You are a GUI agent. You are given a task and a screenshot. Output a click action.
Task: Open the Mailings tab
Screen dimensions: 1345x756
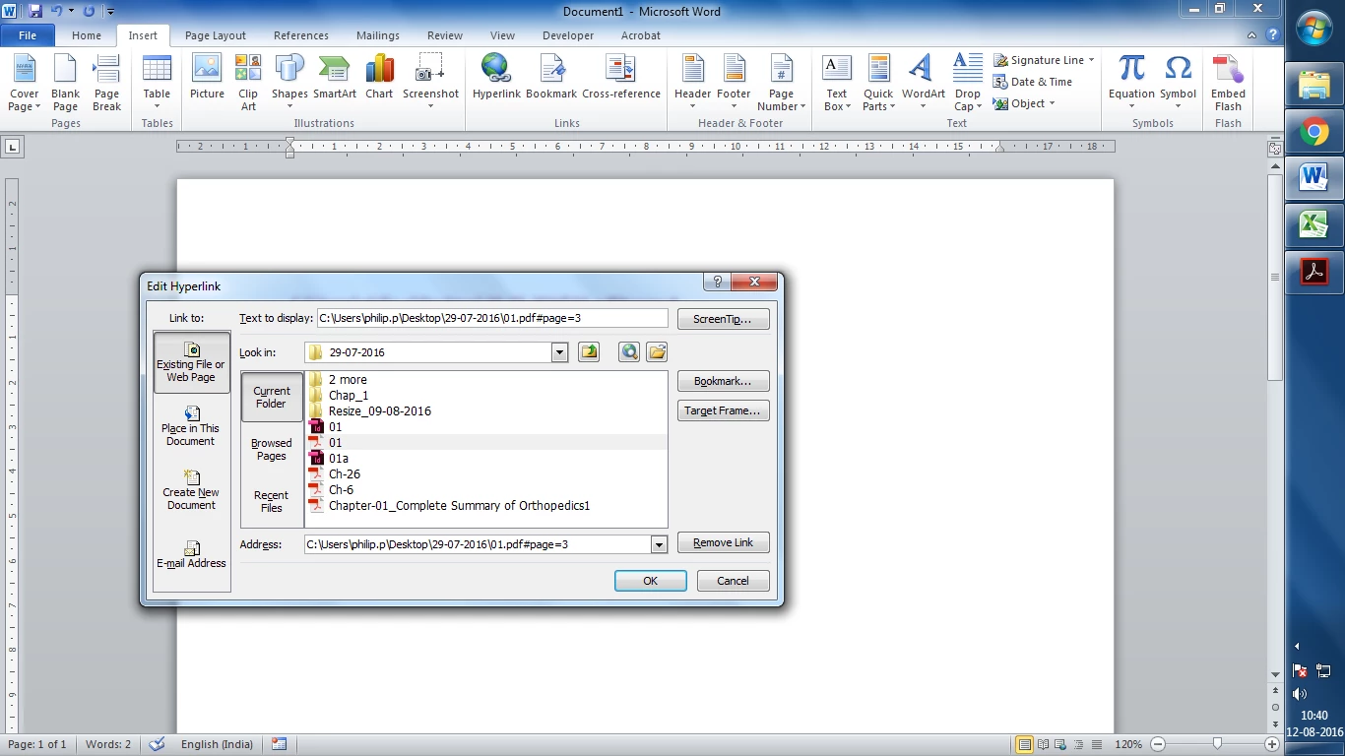378,35
